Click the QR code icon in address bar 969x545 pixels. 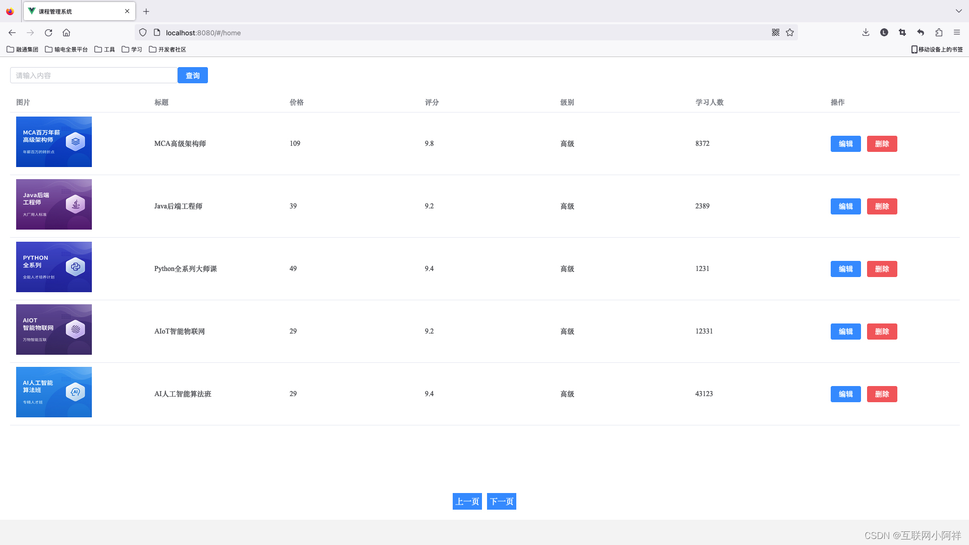coord(776,33)
